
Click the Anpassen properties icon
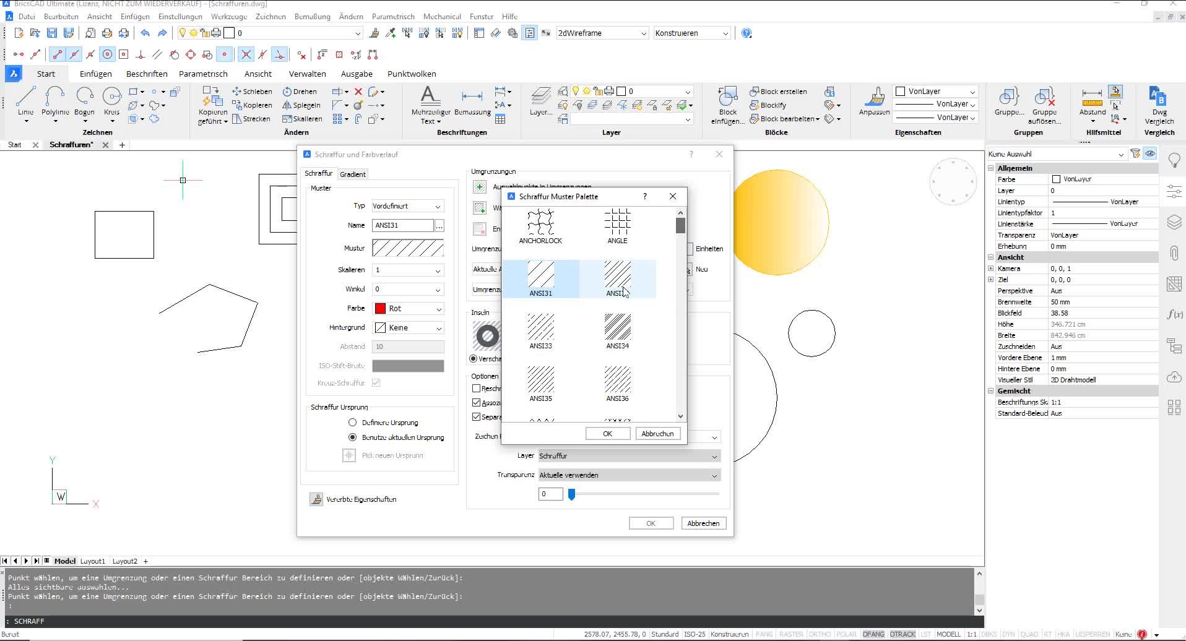pos(874,101)
